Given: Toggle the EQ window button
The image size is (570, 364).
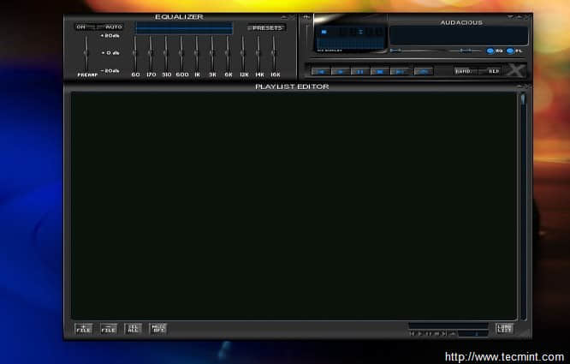Looking at the screenshot, I should pyautogui.click(x=495, y=51).
